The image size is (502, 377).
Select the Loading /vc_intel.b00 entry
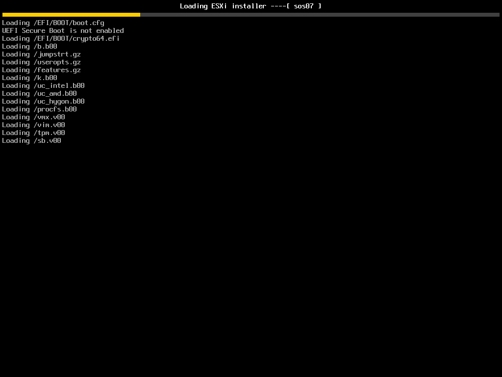43,85
